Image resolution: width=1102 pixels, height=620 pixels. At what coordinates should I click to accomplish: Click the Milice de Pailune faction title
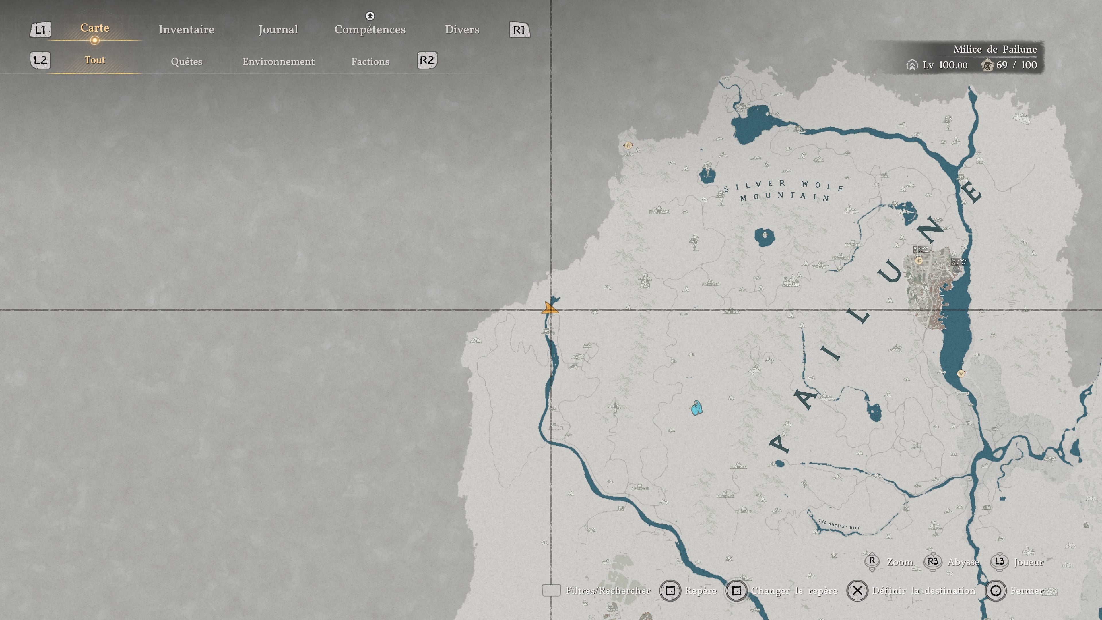click(x=995, y=49)
